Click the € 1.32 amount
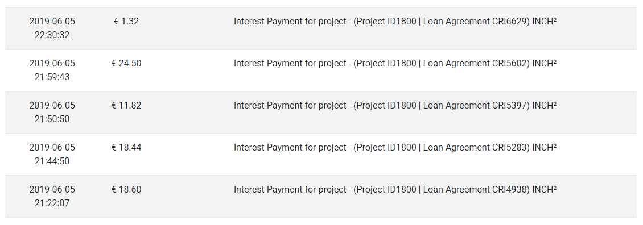Screen dimensions: 643x225 tap(126, 22)
